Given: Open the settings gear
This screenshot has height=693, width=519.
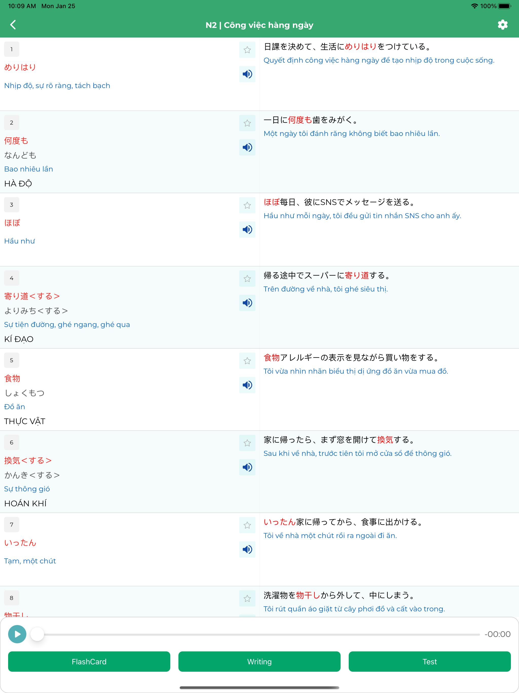Looking at the screenshot, I should tap(503, 25).
